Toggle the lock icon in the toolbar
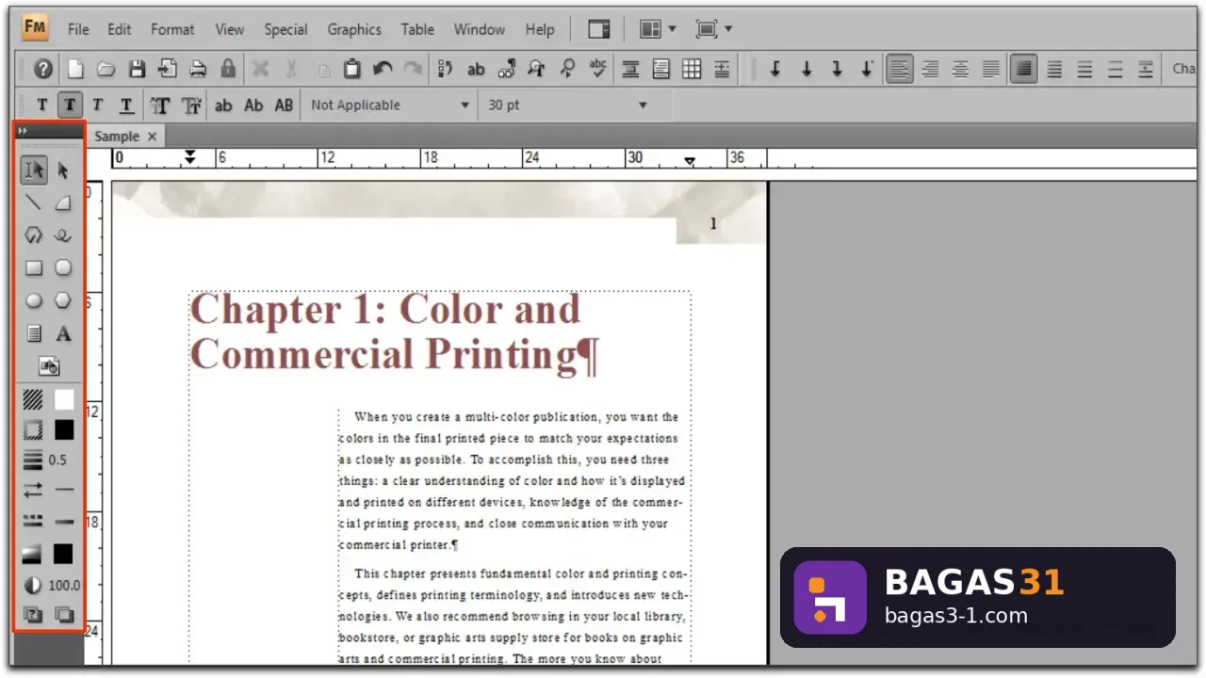Image resolution: width=1206 pixels, height=678 pixels. pyautogui.click(x=228, y=69)
